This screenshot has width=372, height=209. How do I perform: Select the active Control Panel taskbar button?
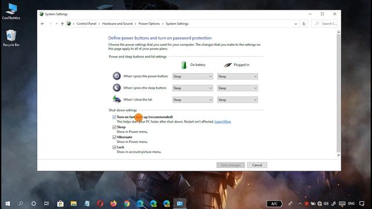pyautogui.click(x=180, y=204)
